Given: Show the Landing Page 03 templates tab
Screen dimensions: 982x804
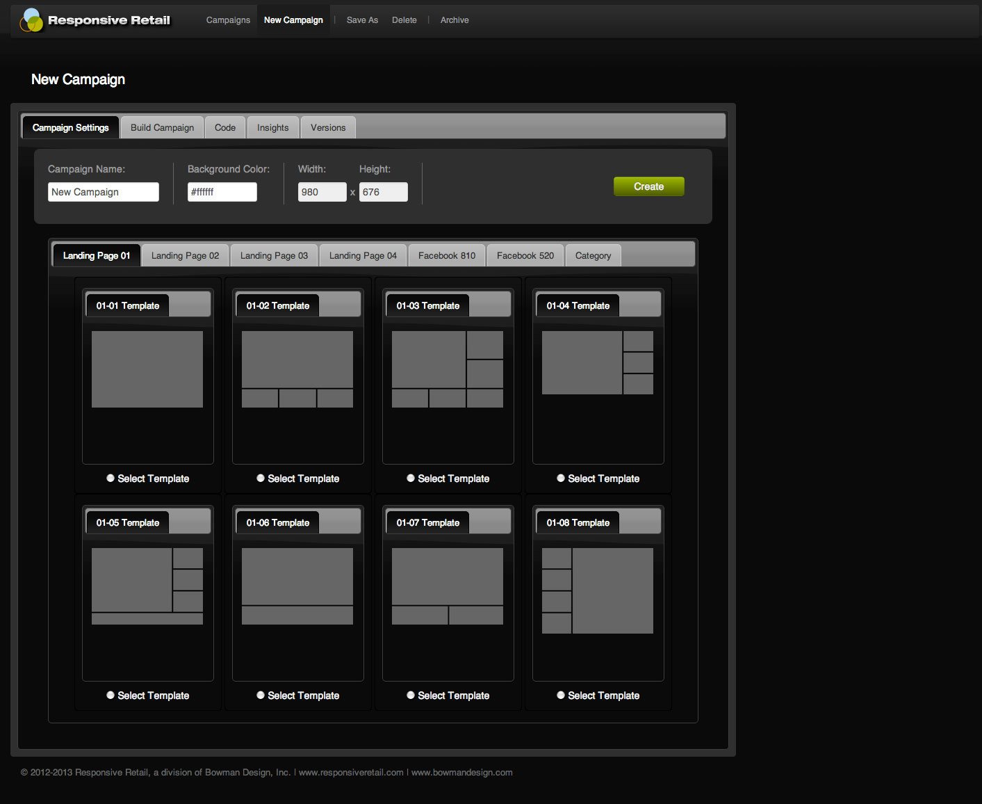Looking at the screenshot, I should (x=274, y=255).
